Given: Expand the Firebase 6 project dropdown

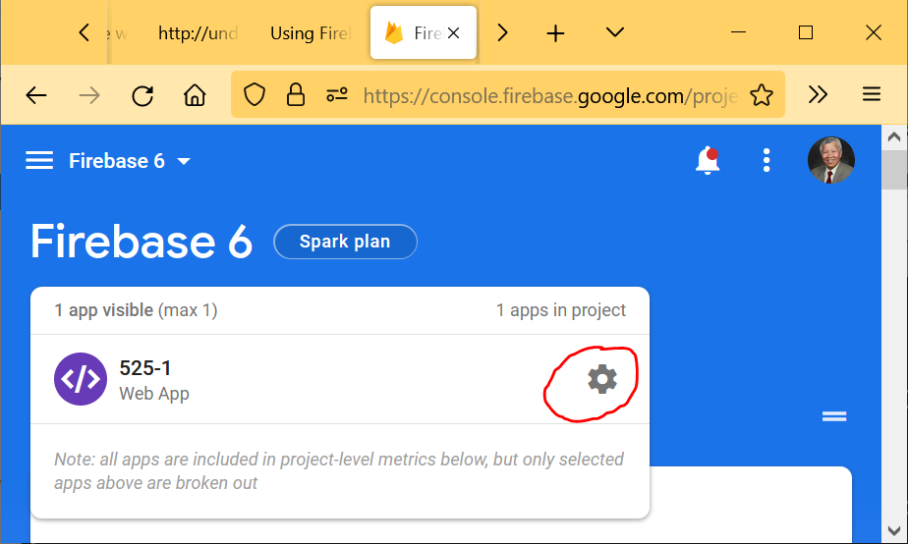Looking at the screenshot, I should pos(184,162).
